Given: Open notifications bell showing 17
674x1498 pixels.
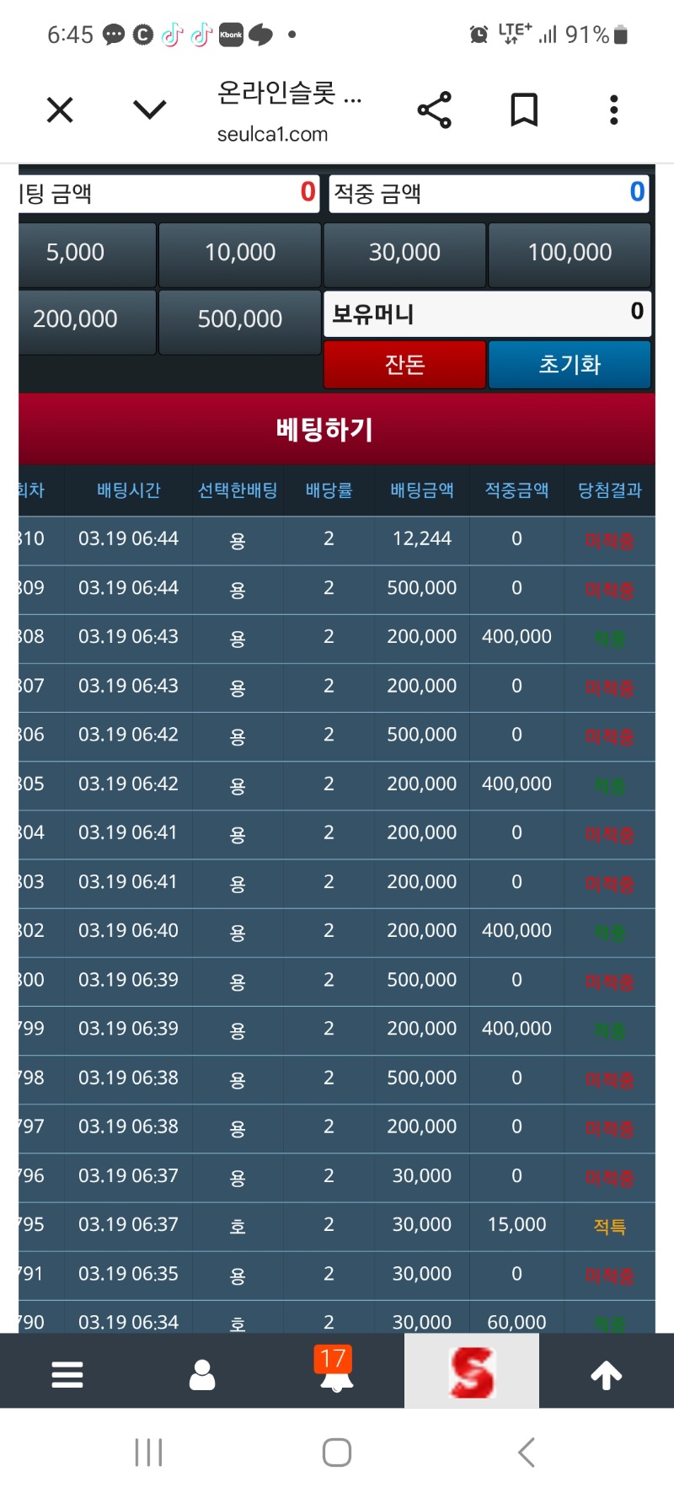Looking at the screenshot, I should click(336, 1371).
